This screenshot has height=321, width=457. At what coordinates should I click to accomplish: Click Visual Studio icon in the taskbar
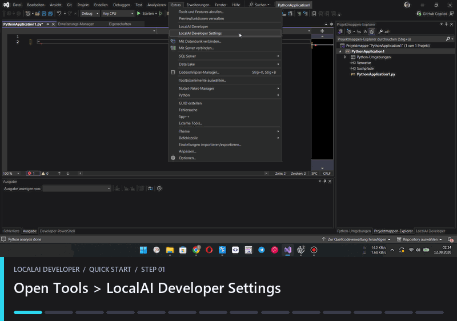pyautogui.click(x=288, y=250)
